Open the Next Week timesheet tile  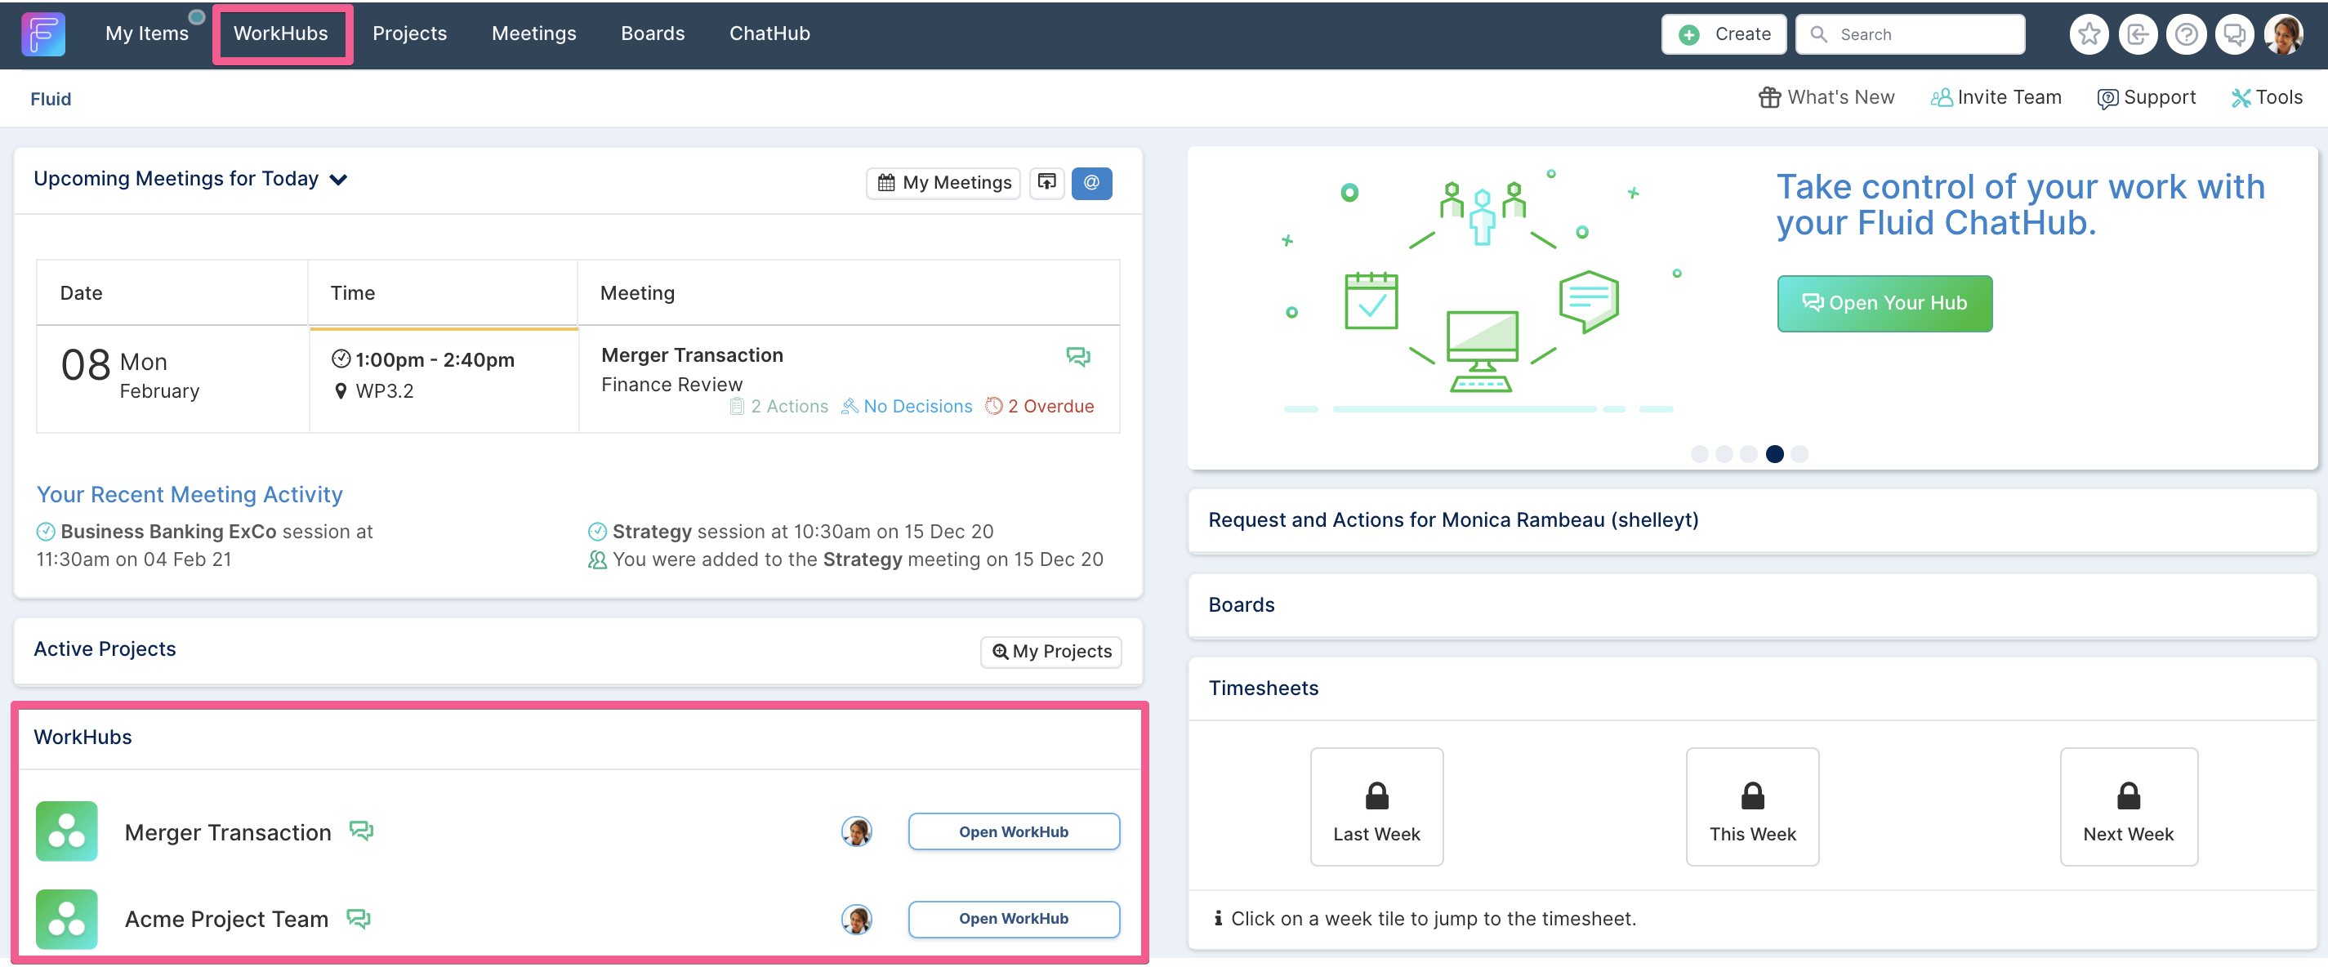2128,806
